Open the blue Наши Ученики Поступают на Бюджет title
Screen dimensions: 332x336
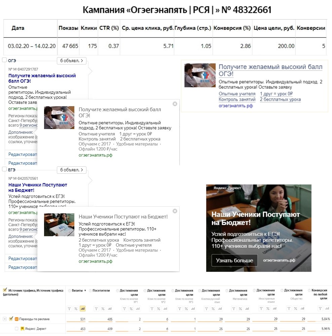38,187
